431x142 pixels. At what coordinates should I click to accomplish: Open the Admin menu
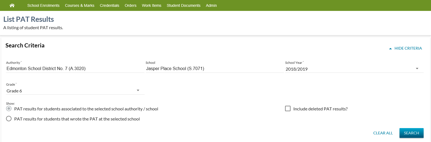[211, 5]
